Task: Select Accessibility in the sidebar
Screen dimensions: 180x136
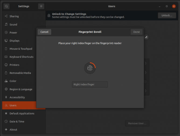Action: pyautogui.click(x=19, y=97)
